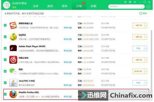Click 一键升级 button for QQ音乐
The width and height of the screenshot is (154, 102).
click(138, 37)
